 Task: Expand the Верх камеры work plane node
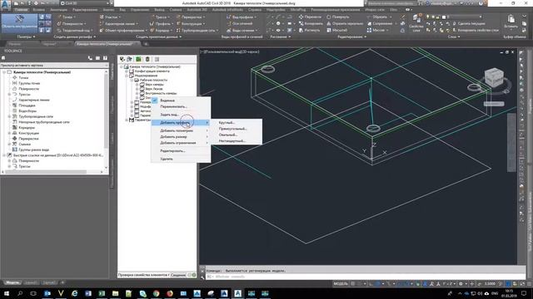pos(137,85)
